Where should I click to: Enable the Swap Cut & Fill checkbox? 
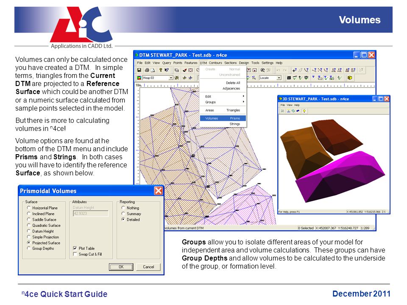click(75, 254)
